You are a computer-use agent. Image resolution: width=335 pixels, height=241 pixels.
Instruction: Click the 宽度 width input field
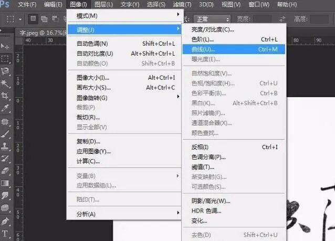click(262, 19)
